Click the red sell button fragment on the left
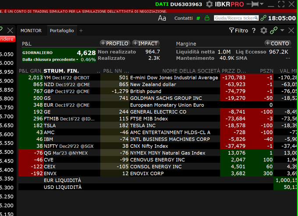298x216 pixels. coord(7,39)
